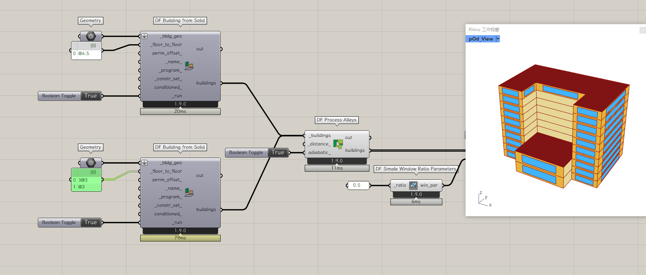This screenshot has height=275, width=646.
Task: Click the down arrow icon on top _bldg_geo input
Action: 145,36
